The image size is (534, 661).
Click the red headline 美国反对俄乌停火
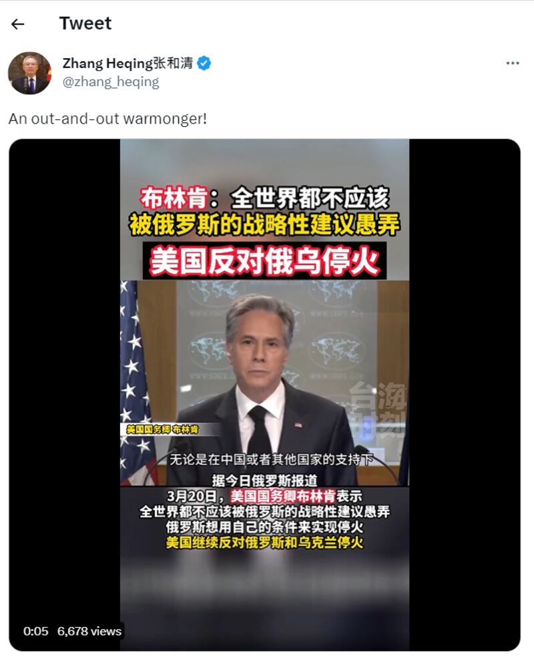coord(265,261)
